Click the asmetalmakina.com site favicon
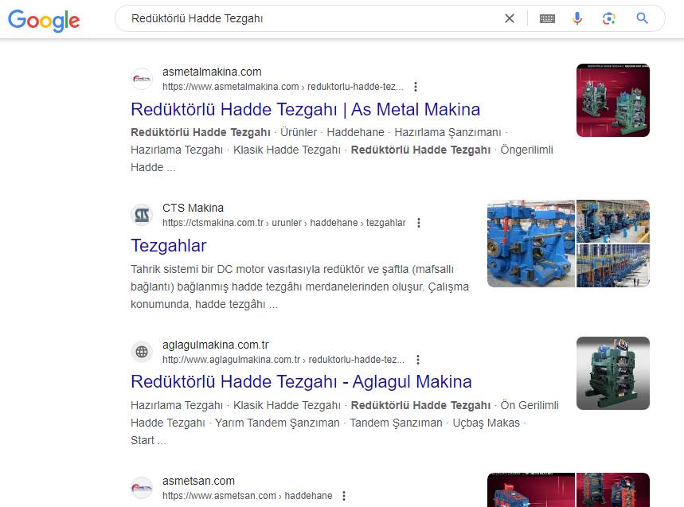 pyautogui.click(x=142, y=79)
